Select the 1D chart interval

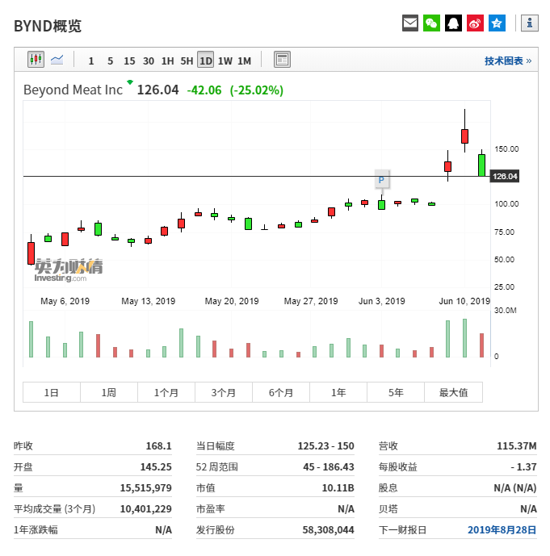coord(205,60)
